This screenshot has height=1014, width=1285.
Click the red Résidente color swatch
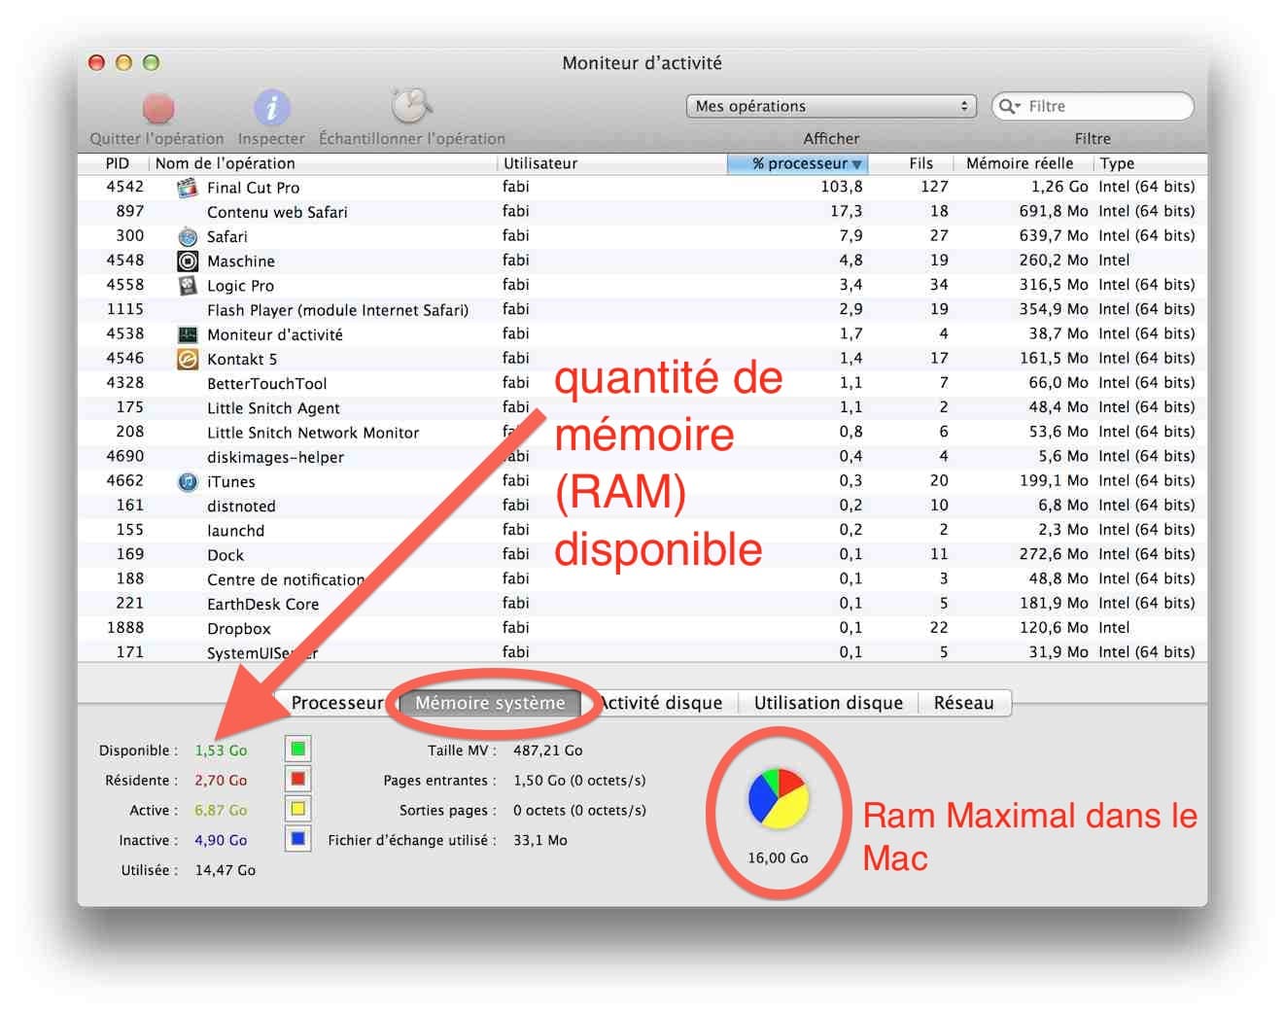(298, 779)
